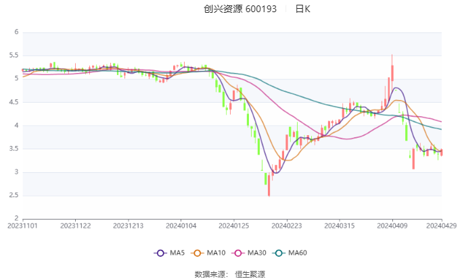Click the 20240315 date axis label
The width and height of the screenshot is (460, 279).
[340, 226]
